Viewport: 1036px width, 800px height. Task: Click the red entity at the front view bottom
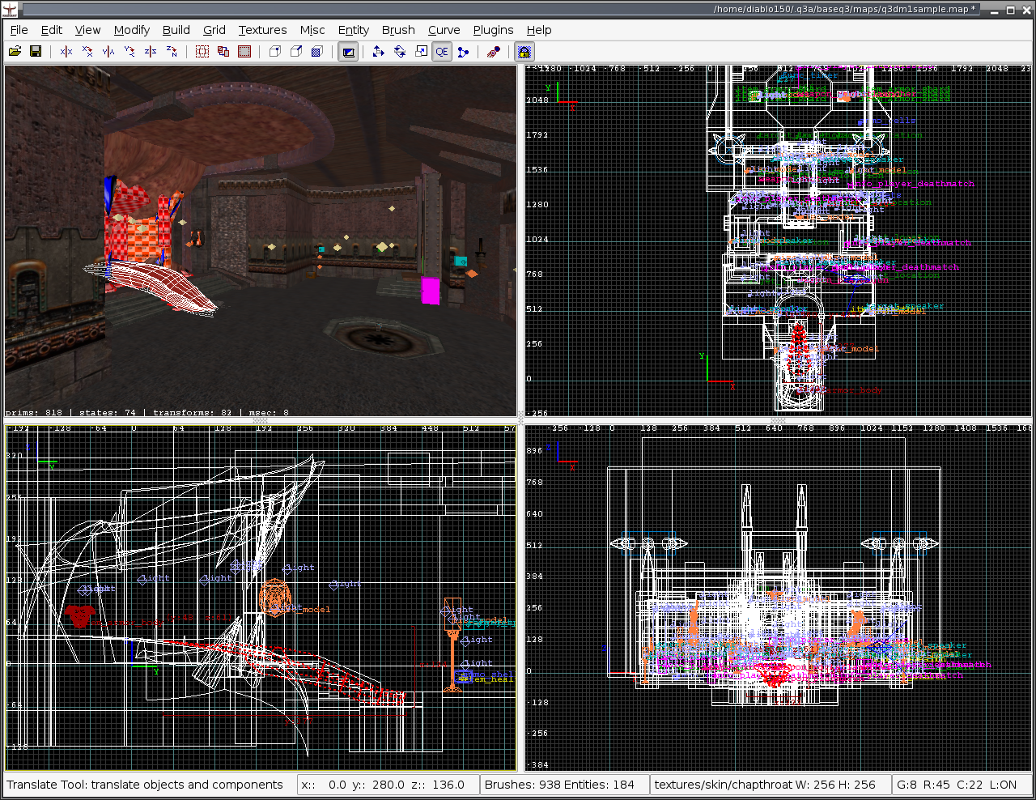click(x=775, y=674)
